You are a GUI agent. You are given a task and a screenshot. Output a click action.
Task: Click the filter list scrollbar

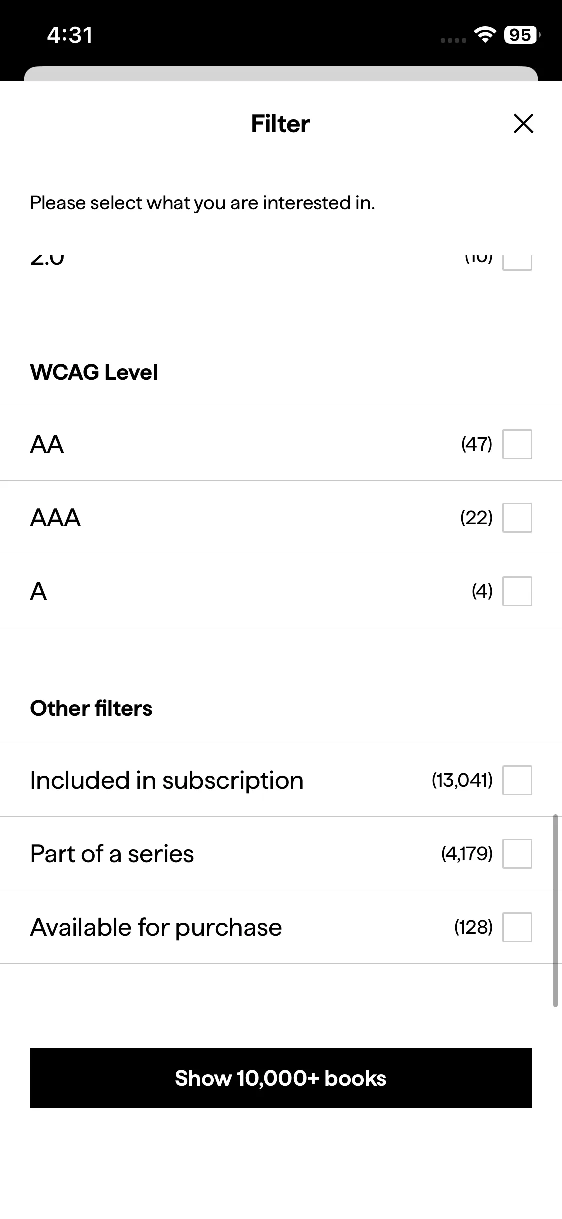click(555, 911)
